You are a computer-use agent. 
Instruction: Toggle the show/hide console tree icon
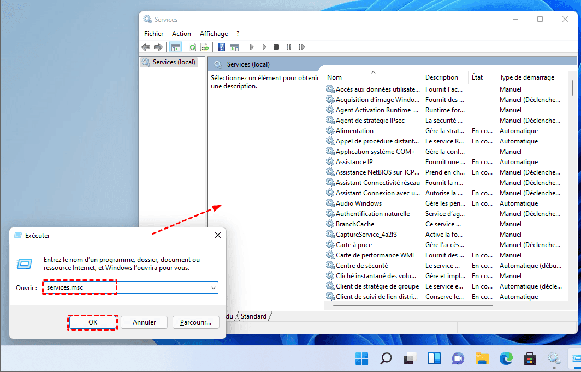(175, 47)
